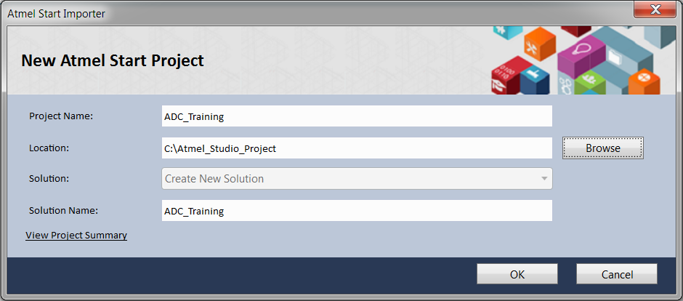This screenshot has width=683, height=301.
Task: Click the graduation cap icon on red cube
Action: [498, 87]
